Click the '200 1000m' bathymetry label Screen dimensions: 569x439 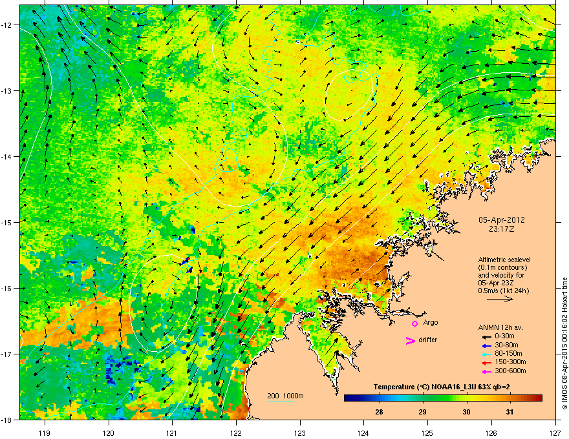286,396
